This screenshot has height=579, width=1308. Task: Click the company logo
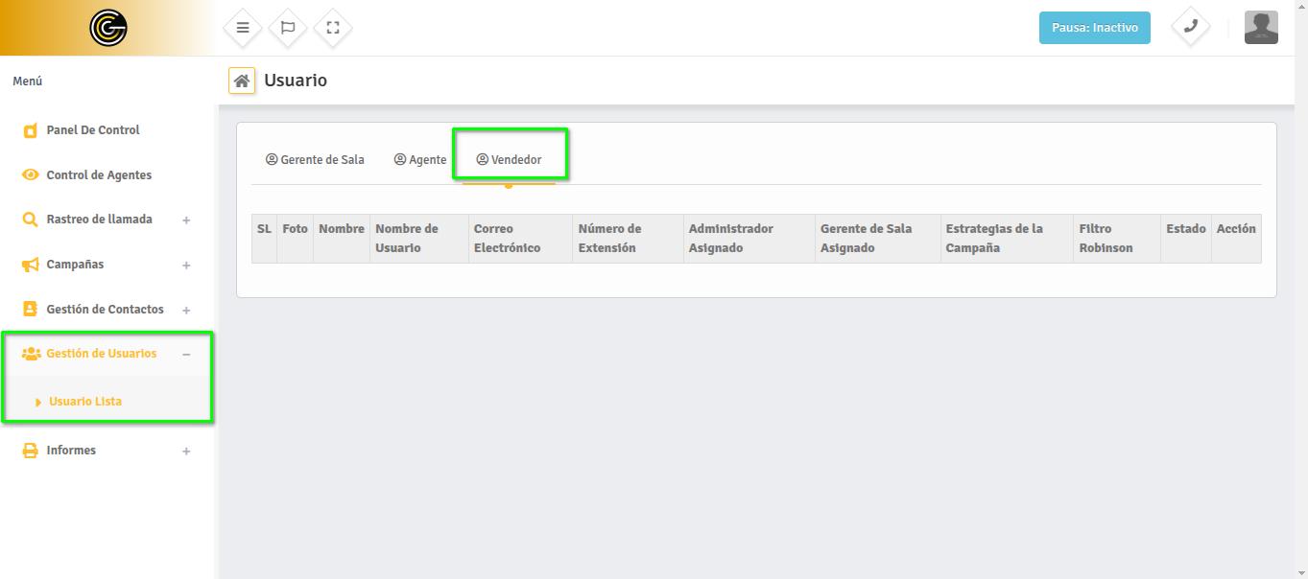[107, 28]
